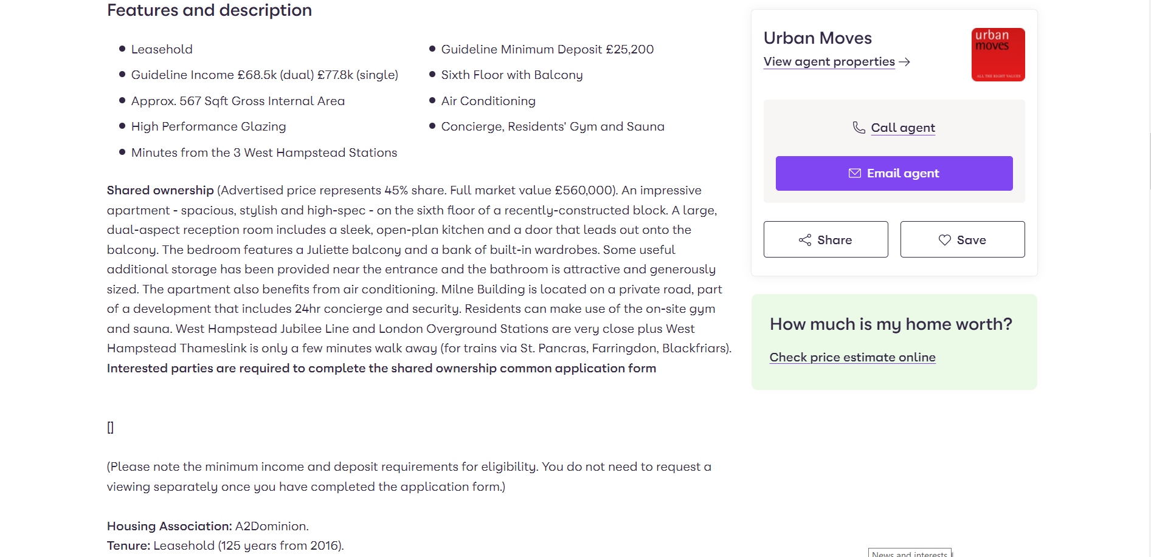
Task: Click the phone icon next to Call agent
Action: click(x=859, y=128)
